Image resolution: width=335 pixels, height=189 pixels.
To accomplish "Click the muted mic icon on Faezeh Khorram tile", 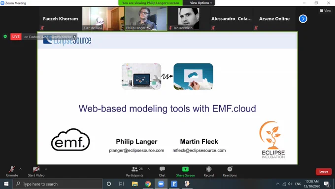I will click(42, 28).
